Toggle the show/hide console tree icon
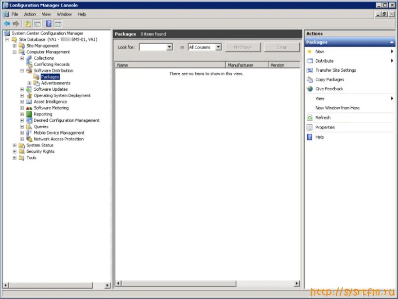Screen dimensions: 398x299 tap(37, 24)
